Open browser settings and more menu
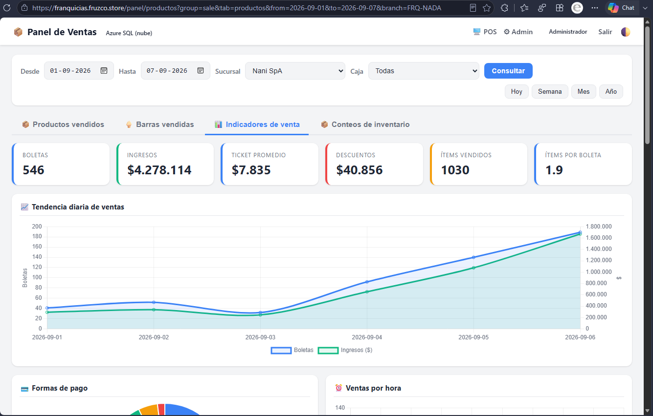653x416 pixels. (595, 8)
